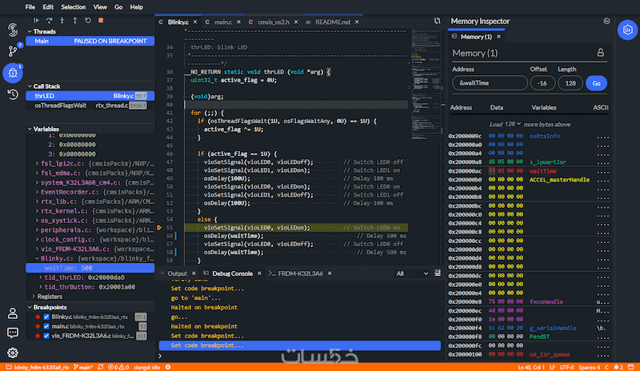This screenshot has height=371, width=640.
Task: Open the Debug view bug icon
Action: (13, 73)
